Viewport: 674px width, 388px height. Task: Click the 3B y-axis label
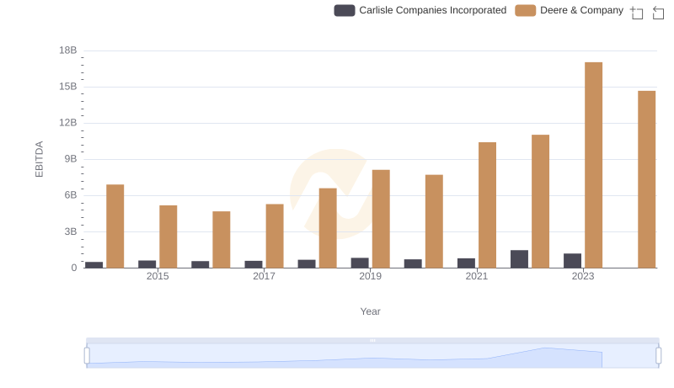pyautogui.click(x=71, y=231)
